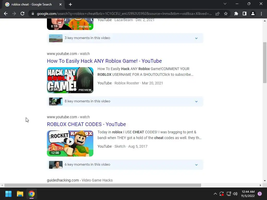Open Chrome's three-dot menu

click(x=261, y=14)
